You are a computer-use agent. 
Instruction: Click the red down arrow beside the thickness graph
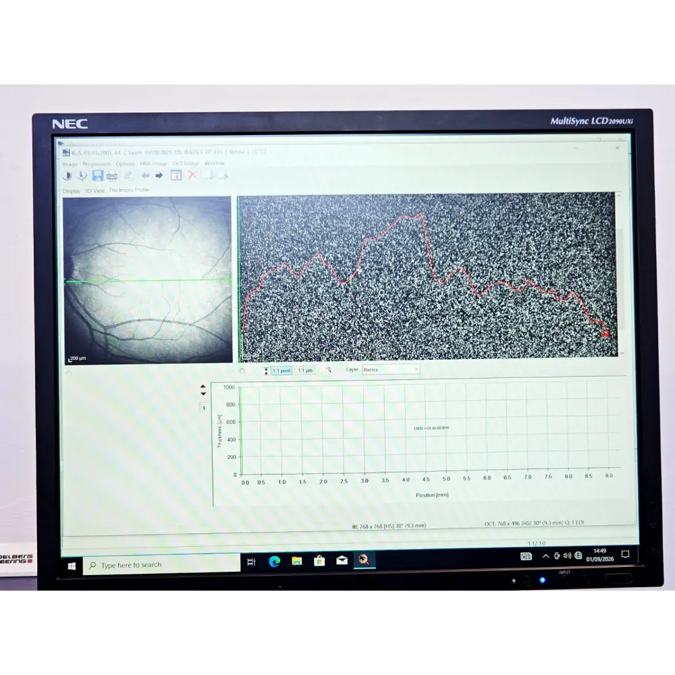tap(203, 394)
